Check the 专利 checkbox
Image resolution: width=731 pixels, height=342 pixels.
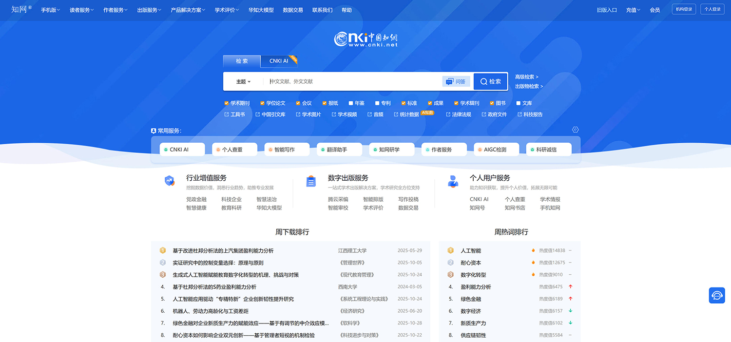point(377,103)
